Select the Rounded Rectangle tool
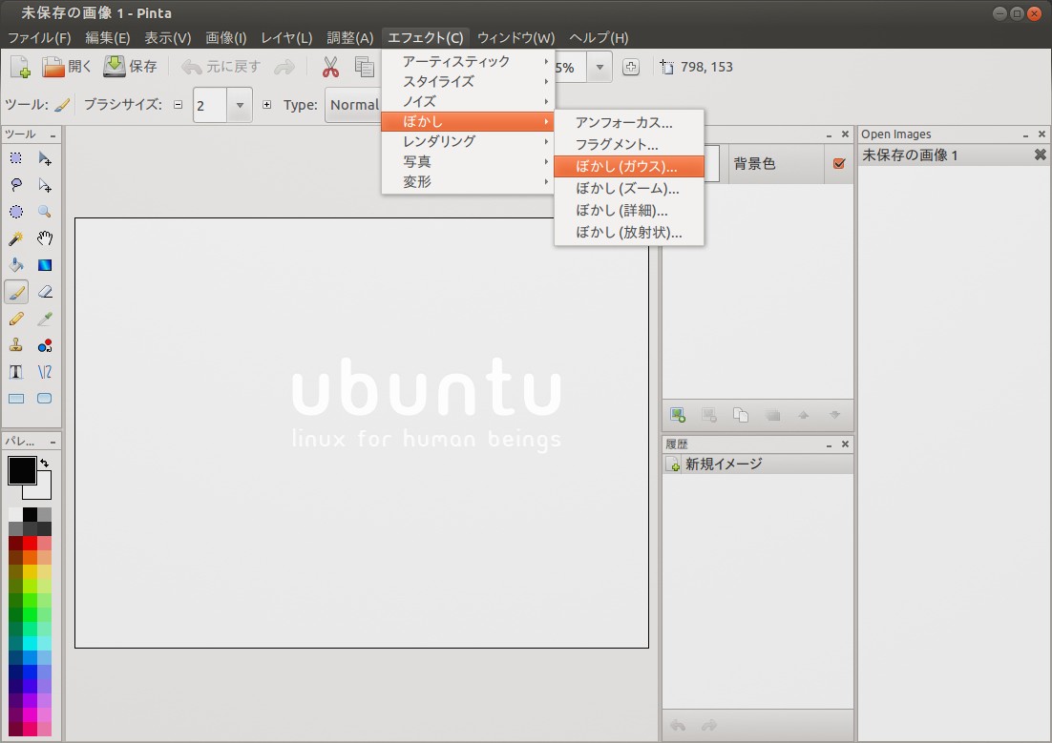 click(x=44, y=399)
